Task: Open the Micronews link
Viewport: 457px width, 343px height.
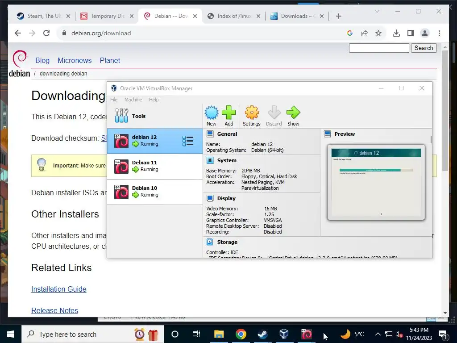Action: [x=75, y=60]
